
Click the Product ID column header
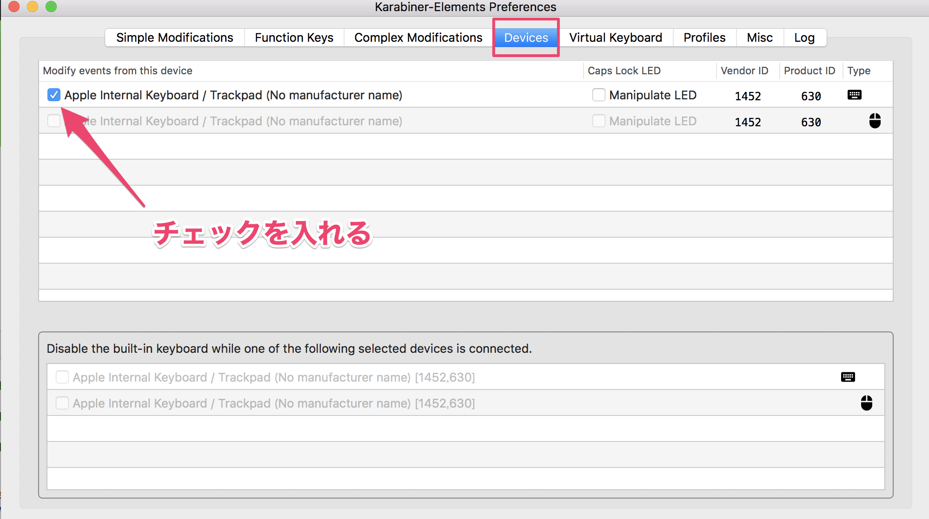pyautogui.click(x=809, y=71)
